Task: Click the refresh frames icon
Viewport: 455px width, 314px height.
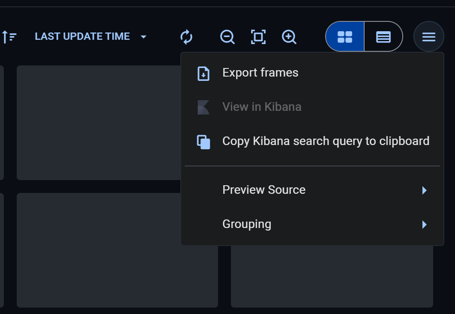Action: click(186, 37)
